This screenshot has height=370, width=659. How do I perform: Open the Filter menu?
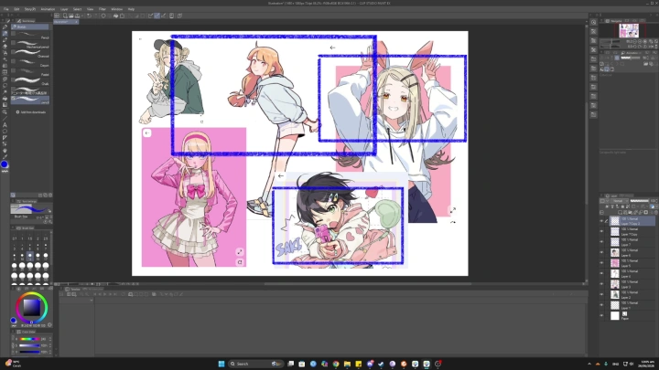(103, 9)
